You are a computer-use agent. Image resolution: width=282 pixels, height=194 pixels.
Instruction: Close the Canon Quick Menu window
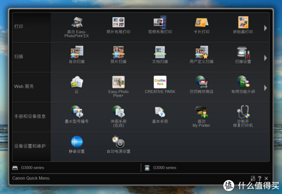click(x=266, y=178)
